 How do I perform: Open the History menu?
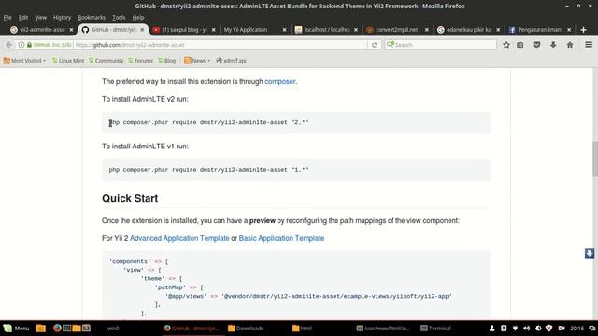click(x=62, y=18)
